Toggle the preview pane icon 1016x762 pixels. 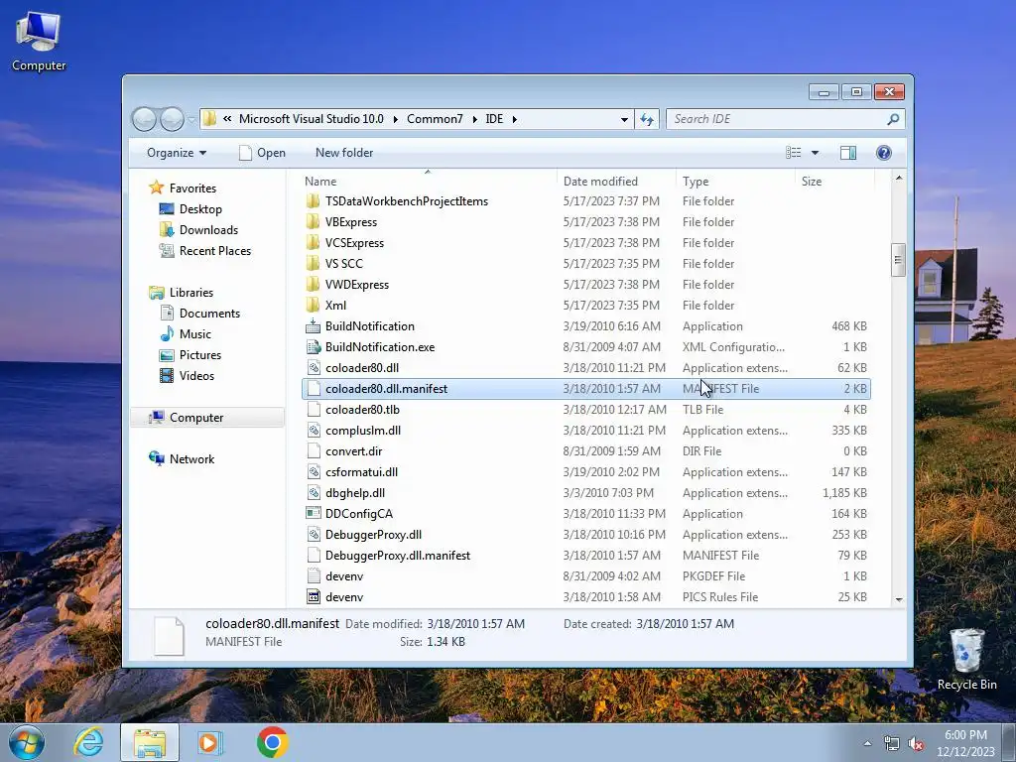coord(848,153)
